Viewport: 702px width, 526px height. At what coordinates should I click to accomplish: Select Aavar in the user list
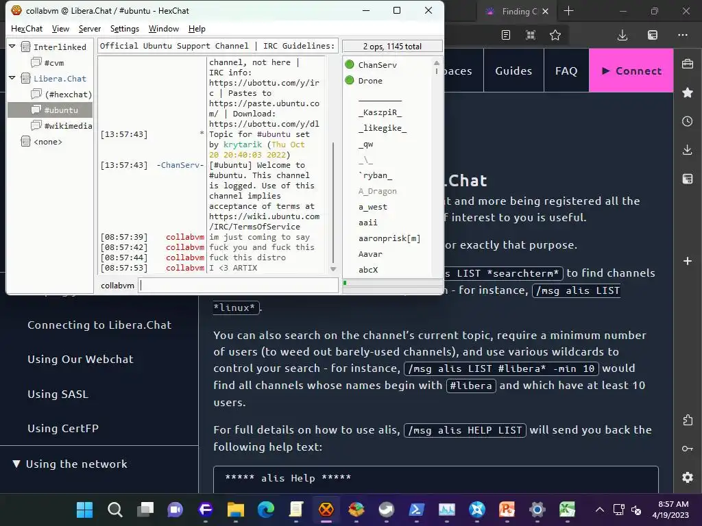[x=370, y=254]
